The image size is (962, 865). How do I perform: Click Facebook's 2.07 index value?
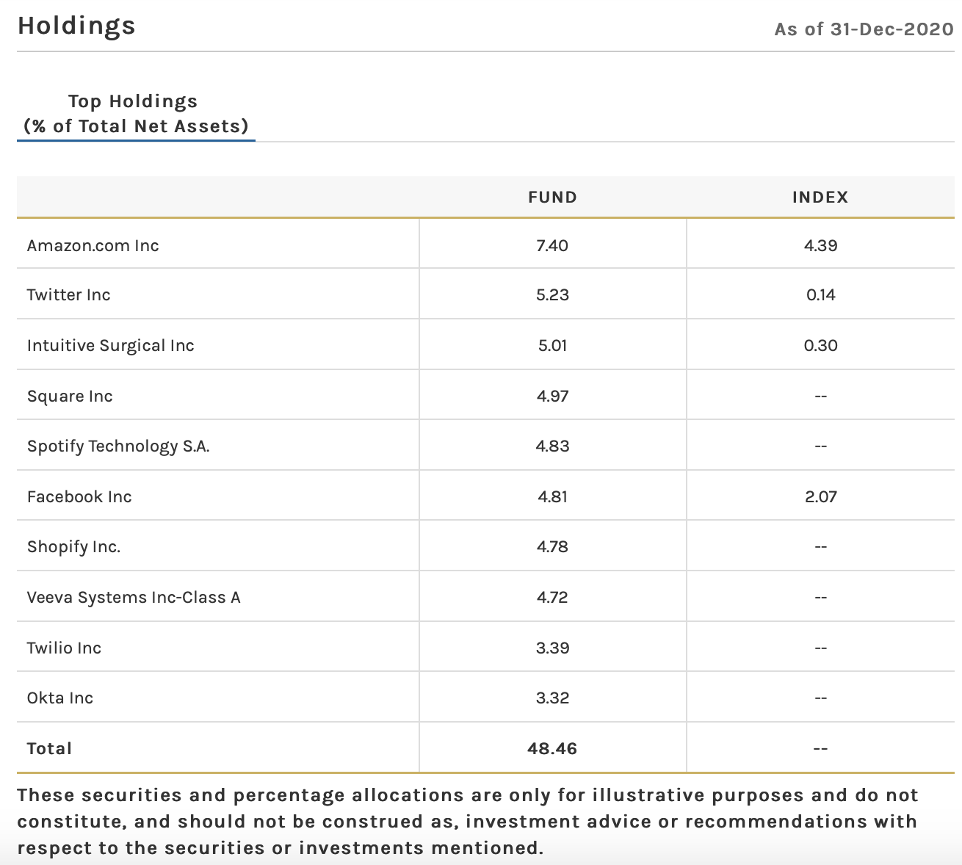click(820, 496)
